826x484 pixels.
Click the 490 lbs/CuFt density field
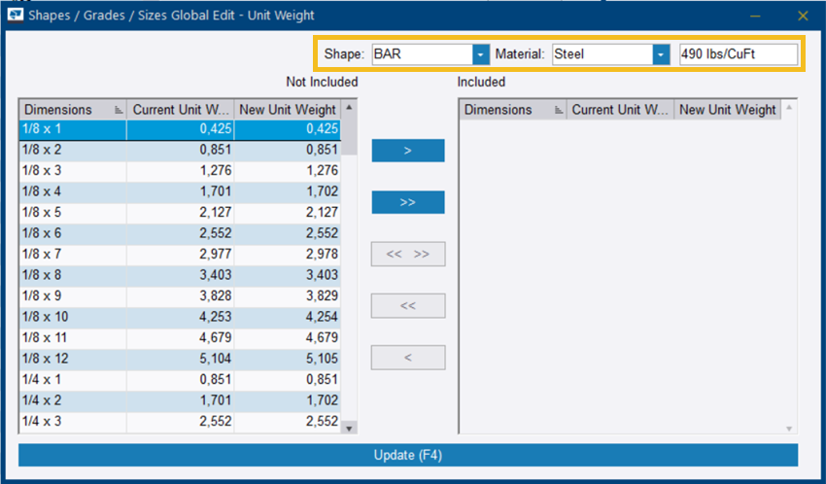(x=738, y=54)
